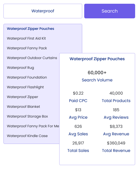This screenshot has width=138, height=172.
Task: Click the purple Search button
Action: tap(110, 11)
